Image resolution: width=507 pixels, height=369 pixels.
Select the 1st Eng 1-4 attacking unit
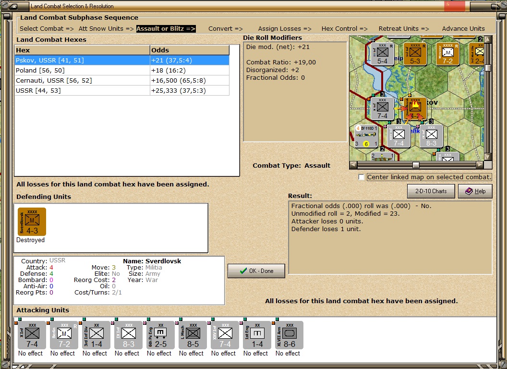[257, 336]
